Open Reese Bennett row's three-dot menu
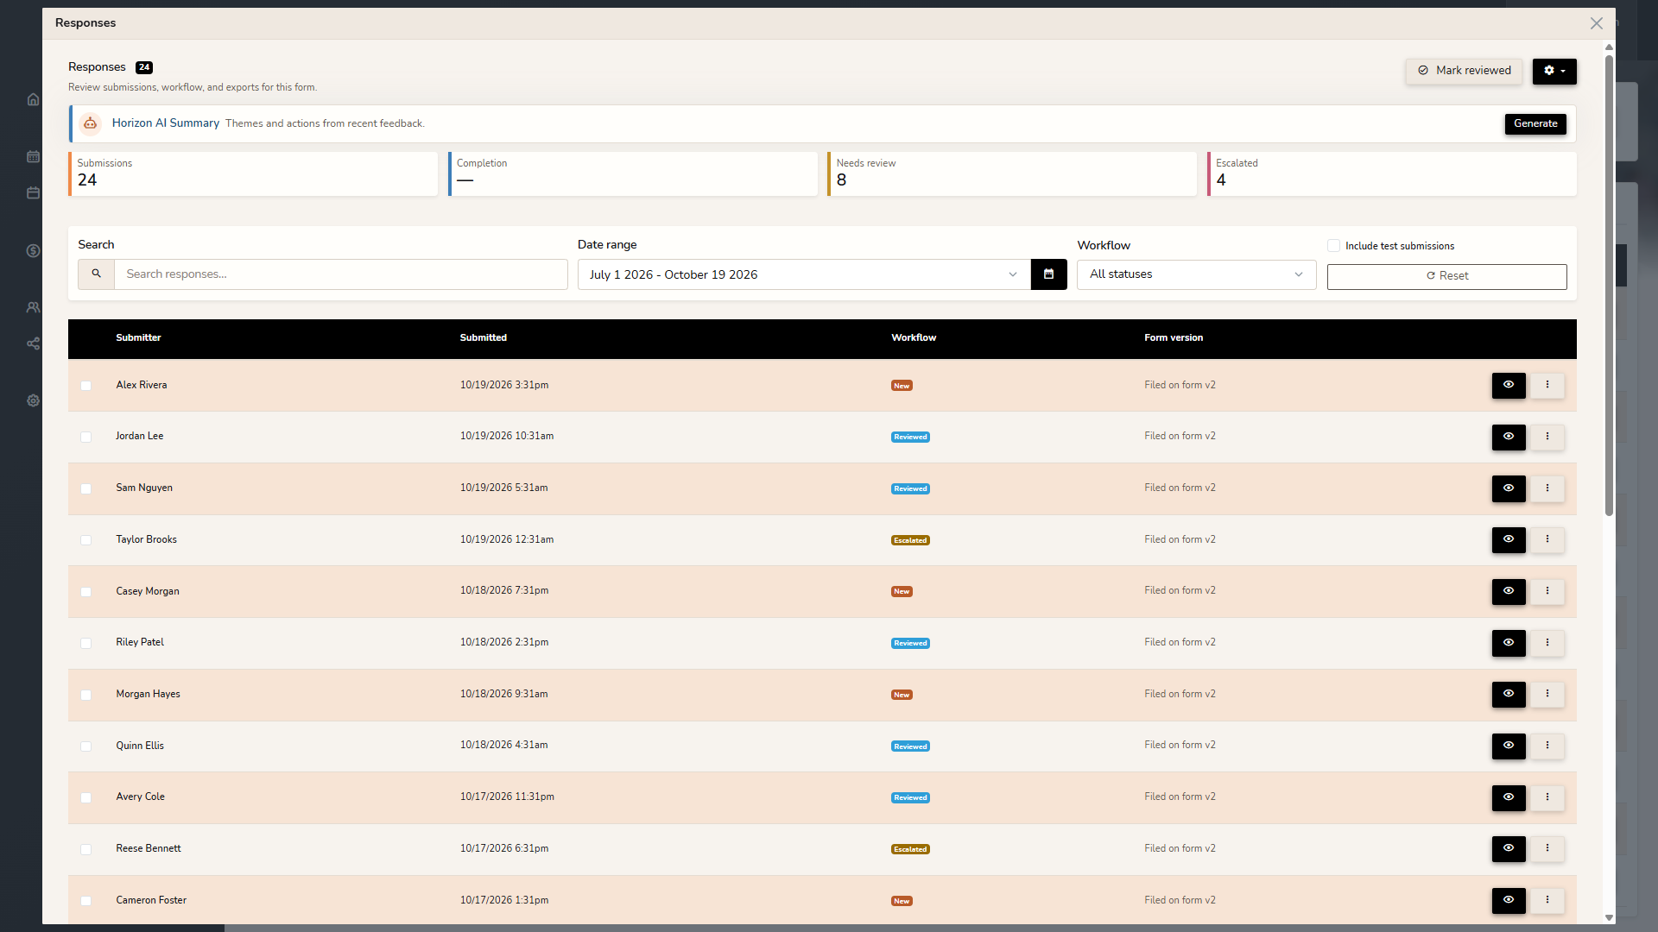This screenshot has height=932, width=1658. [1547, 848]
